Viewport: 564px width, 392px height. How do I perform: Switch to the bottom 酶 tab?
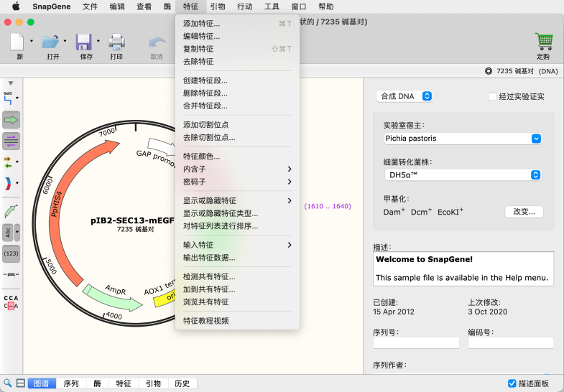[x=97, y=383]
